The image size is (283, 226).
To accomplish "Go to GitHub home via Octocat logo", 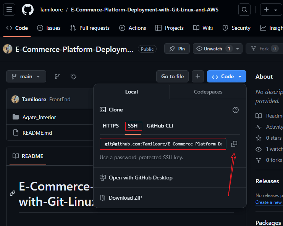I will (27, 10).
